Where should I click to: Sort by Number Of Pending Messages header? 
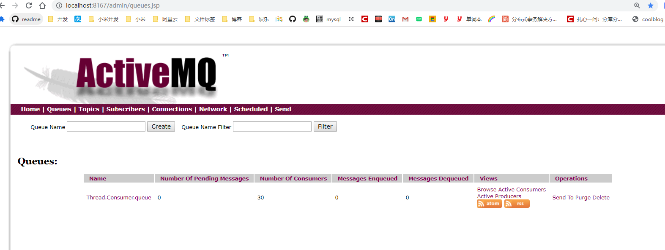[x=204, y=179]
